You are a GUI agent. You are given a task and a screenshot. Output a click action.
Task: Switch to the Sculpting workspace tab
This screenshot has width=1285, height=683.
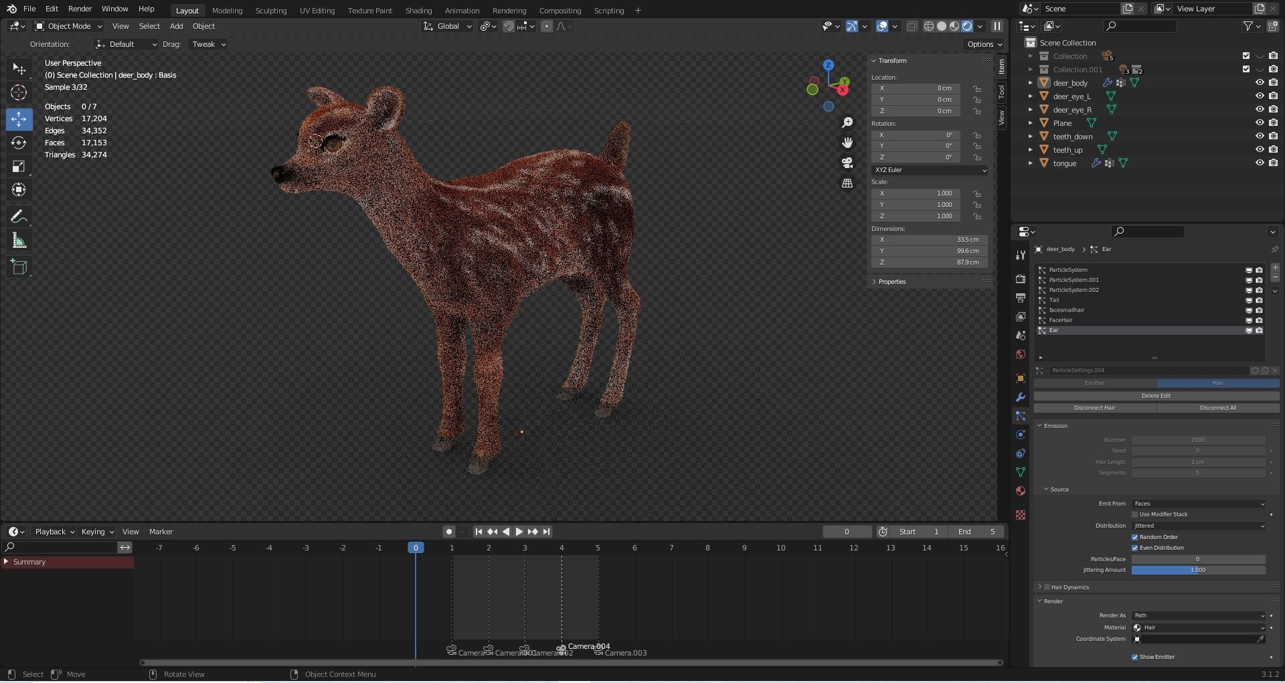271,10
